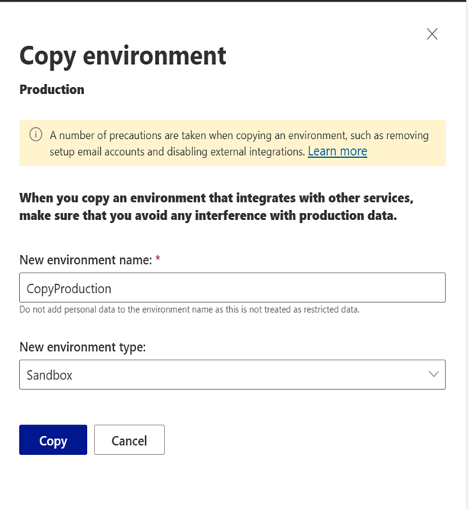Image resolution: width=469 pixels, height=510 pixels.
Task: Expand the New environment type dropdown arrow
Action: [x=433, y=375]
